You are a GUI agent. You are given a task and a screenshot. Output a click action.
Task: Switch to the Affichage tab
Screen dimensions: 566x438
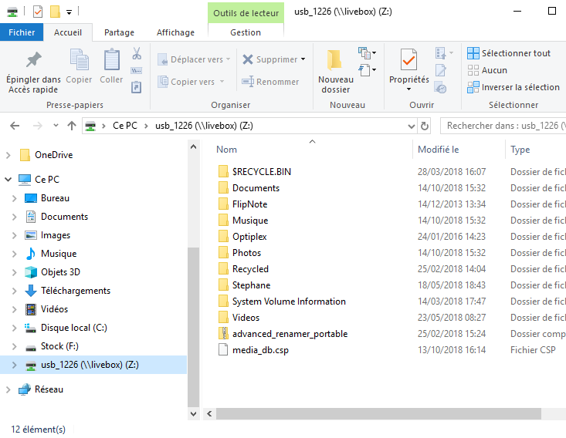click(175, 32)
